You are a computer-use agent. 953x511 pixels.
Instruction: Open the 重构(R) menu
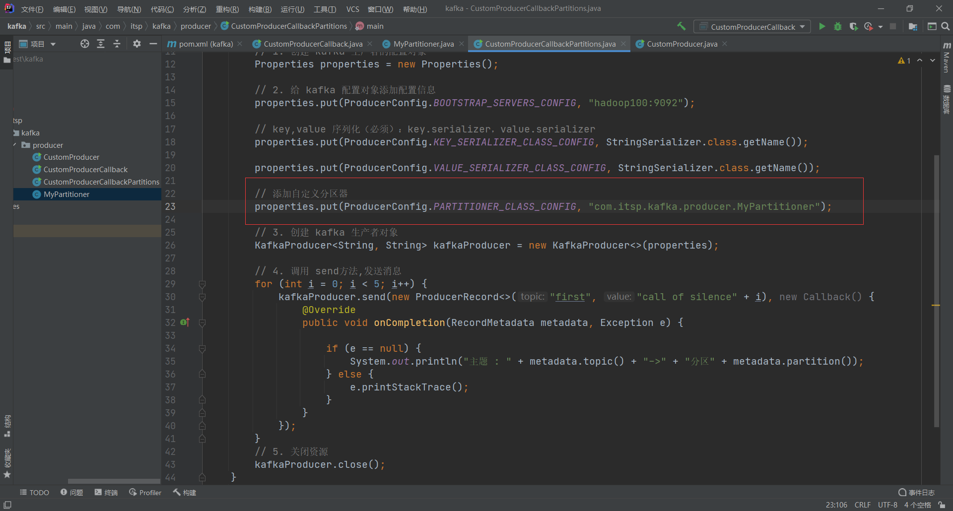pos(227,9)
